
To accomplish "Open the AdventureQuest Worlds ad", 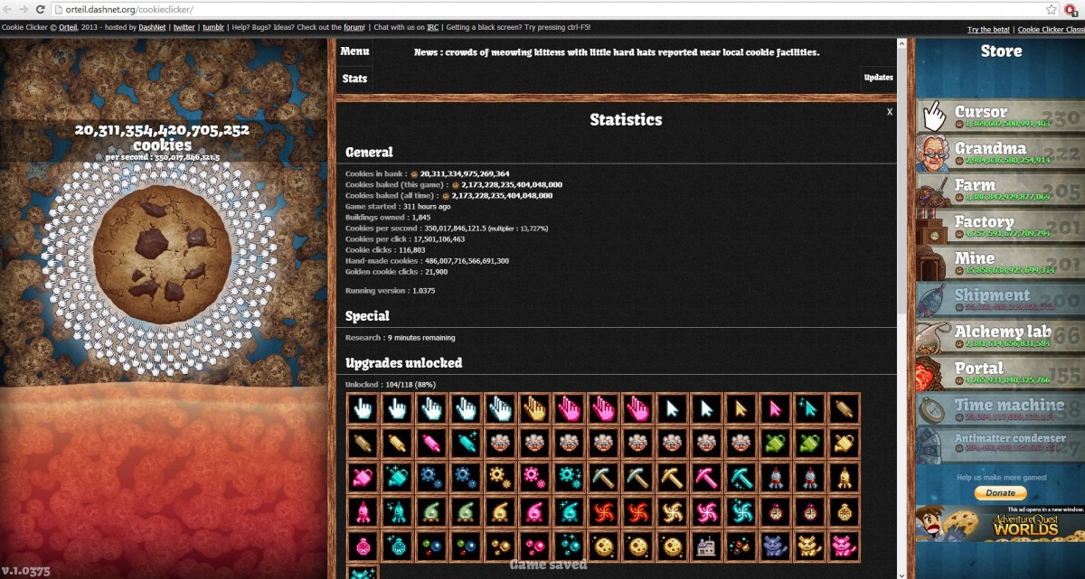I will (x=1000, y=525).
